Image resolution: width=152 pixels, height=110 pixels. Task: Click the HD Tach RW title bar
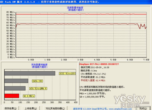[76, 2]
